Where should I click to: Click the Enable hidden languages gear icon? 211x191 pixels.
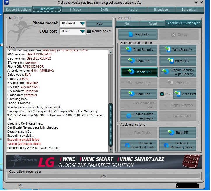(x=129, y=116)
